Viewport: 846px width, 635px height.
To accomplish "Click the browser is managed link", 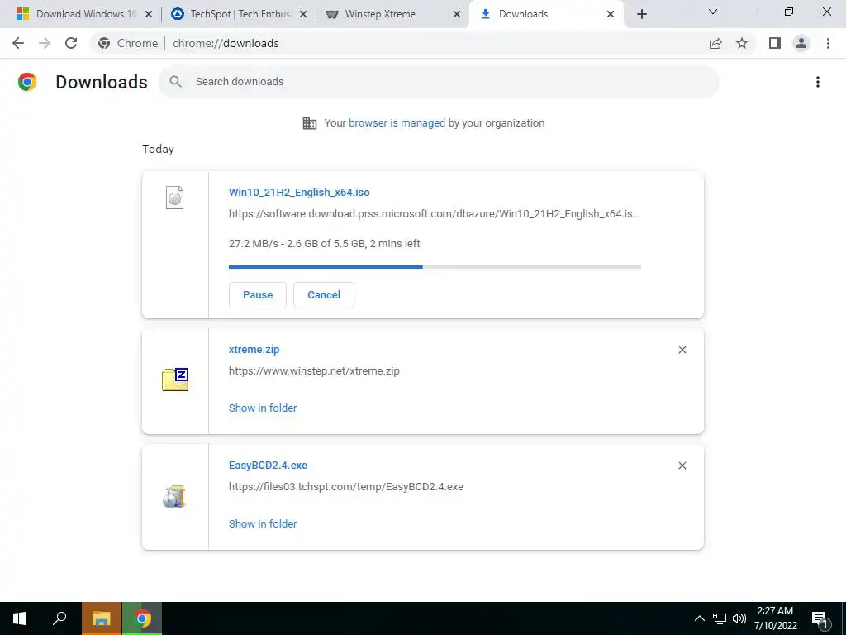I will coord(397,122).
